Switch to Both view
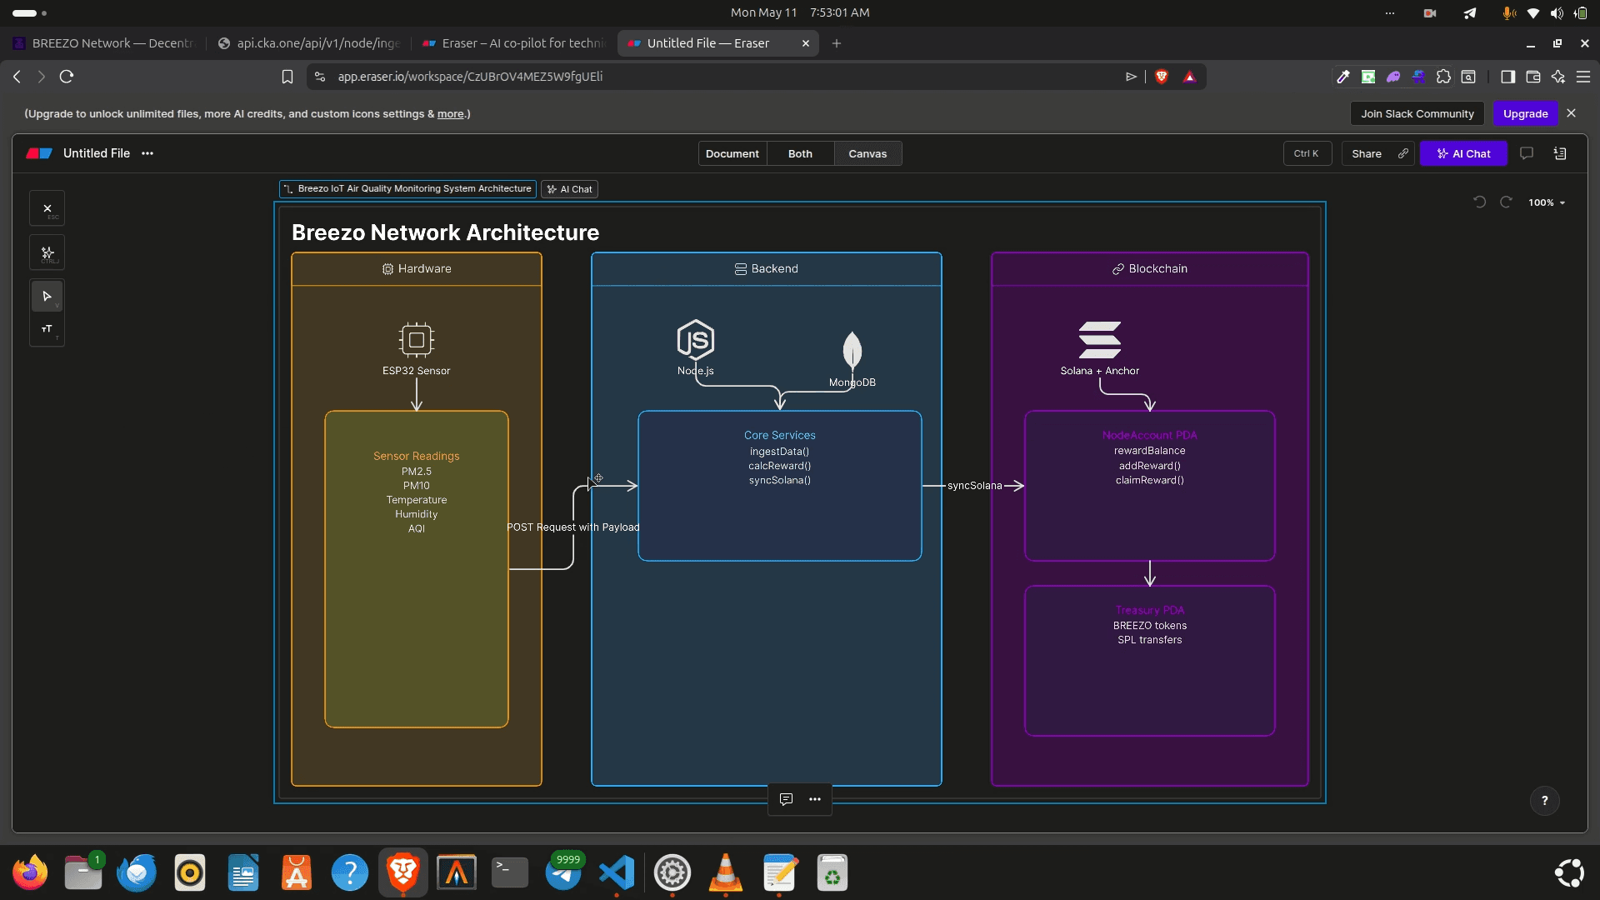The height and width of the screenshot is (900, 1600). tap(800, 153)
